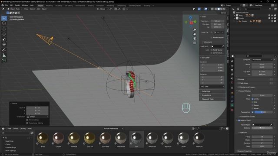Toggle the Depth of Field checkbox
The image size is (278, 156).
[x=239, y=120]
